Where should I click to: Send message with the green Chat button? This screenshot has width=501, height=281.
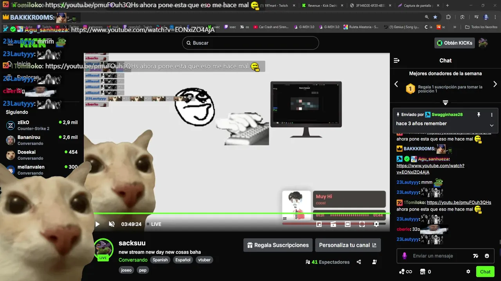coord(485,272)
